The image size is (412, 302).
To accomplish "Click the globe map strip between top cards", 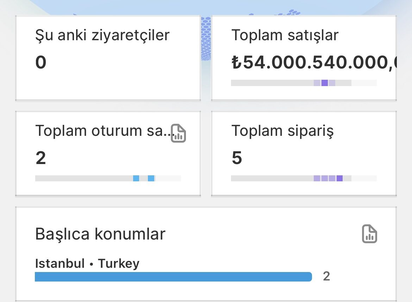I will (x=206, y=38).
